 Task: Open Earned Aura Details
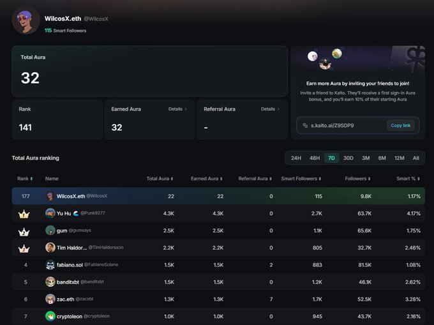(177, 109)
